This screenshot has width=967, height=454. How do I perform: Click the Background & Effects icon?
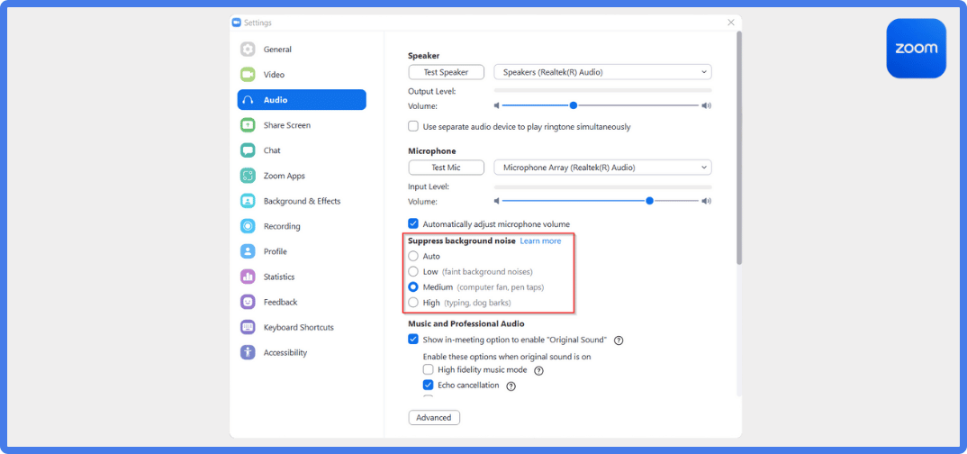248,201
